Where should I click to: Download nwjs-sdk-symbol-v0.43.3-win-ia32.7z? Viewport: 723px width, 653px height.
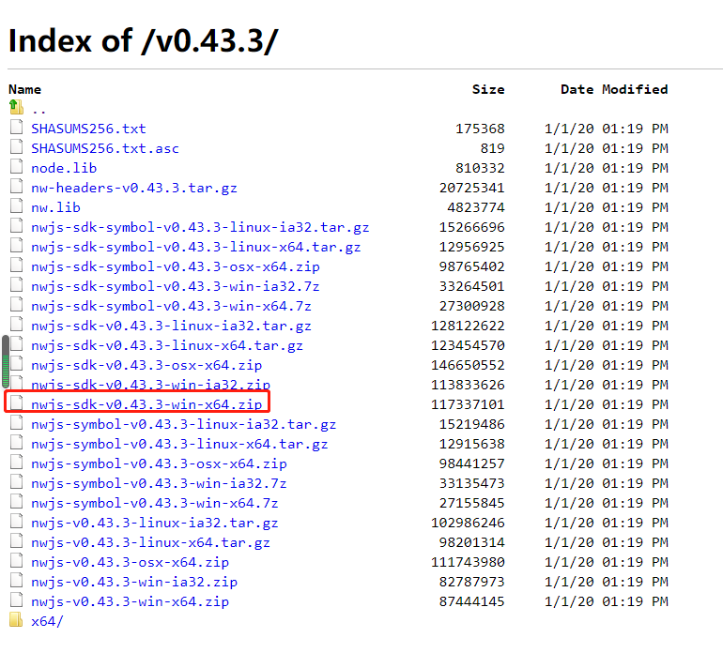176,287
